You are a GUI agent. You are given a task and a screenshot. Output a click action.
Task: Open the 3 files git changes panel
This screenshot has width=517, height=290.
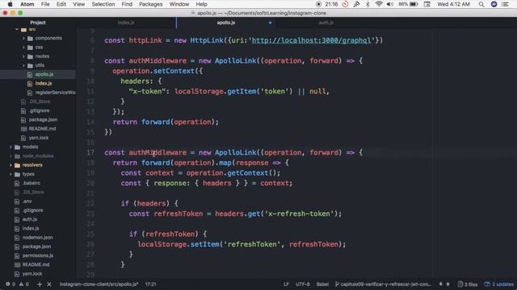tap(468, 284)
